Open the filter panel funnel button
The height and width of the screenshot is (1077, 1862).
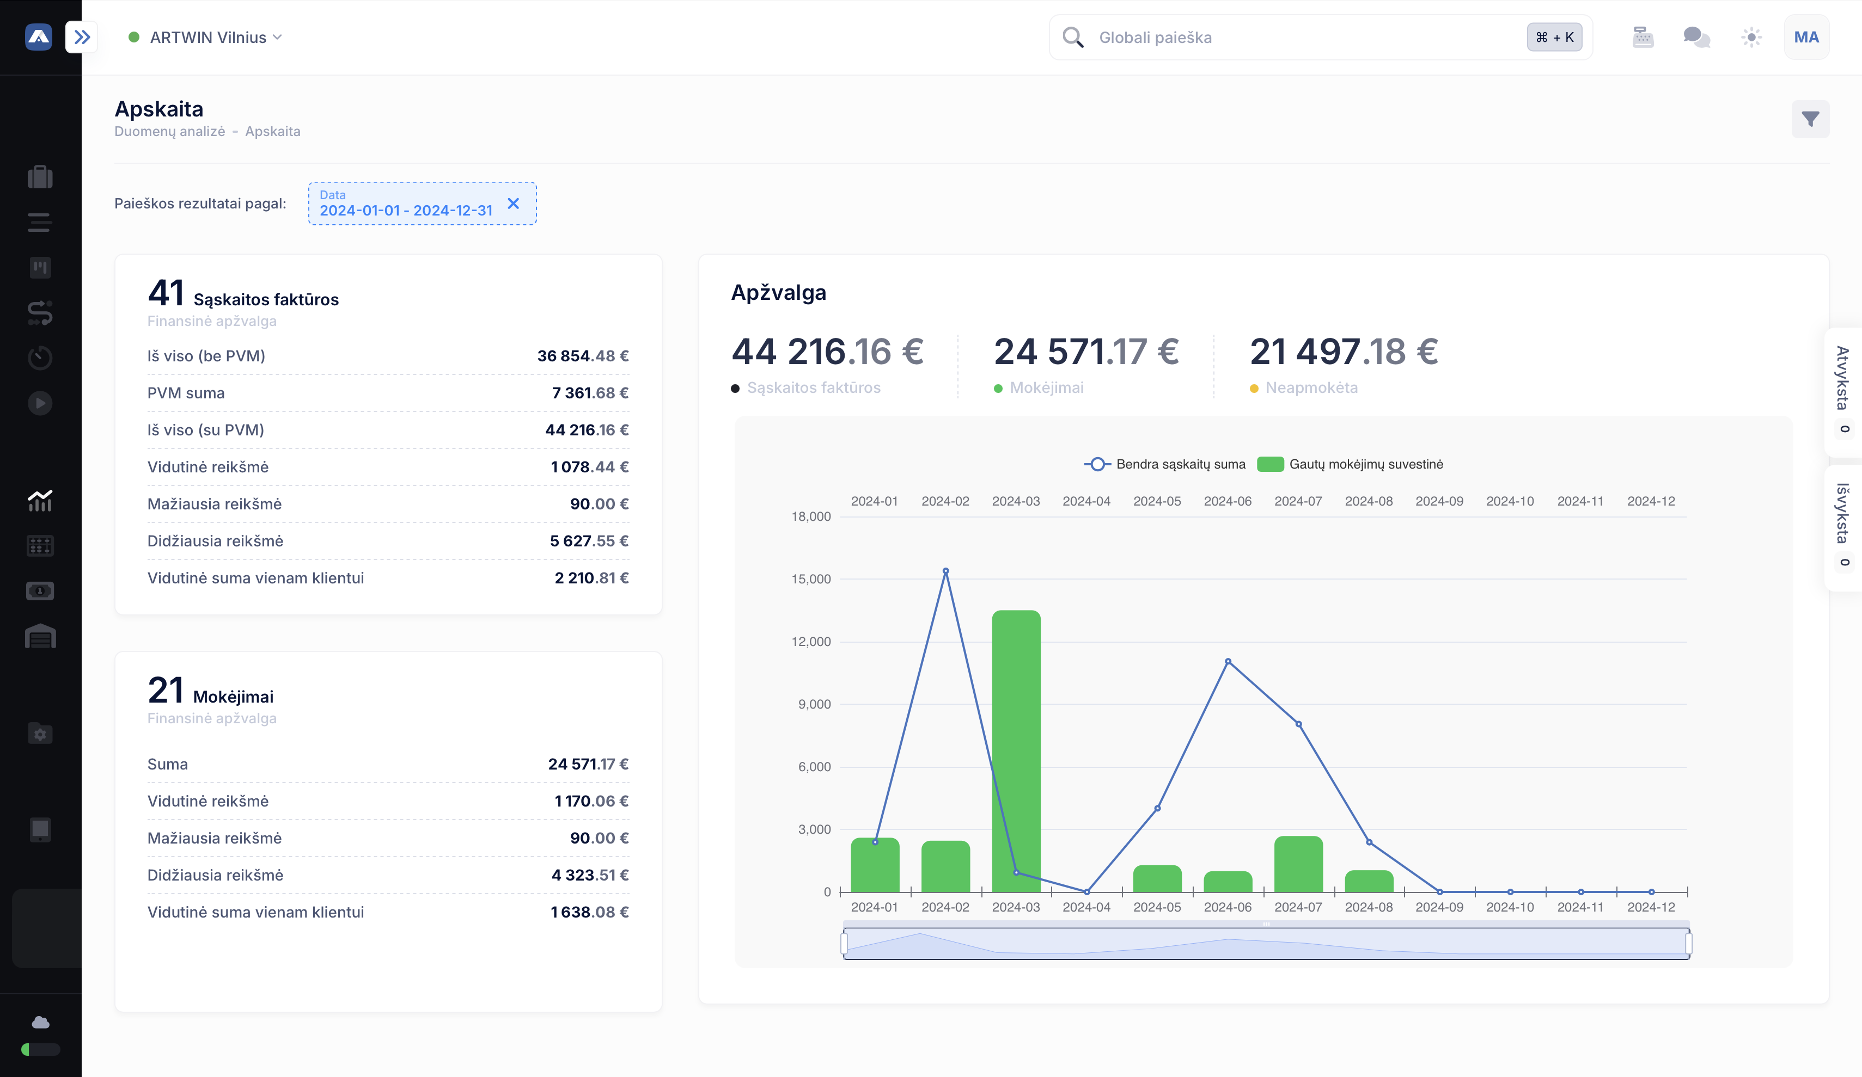click(x=1810, y=119)
